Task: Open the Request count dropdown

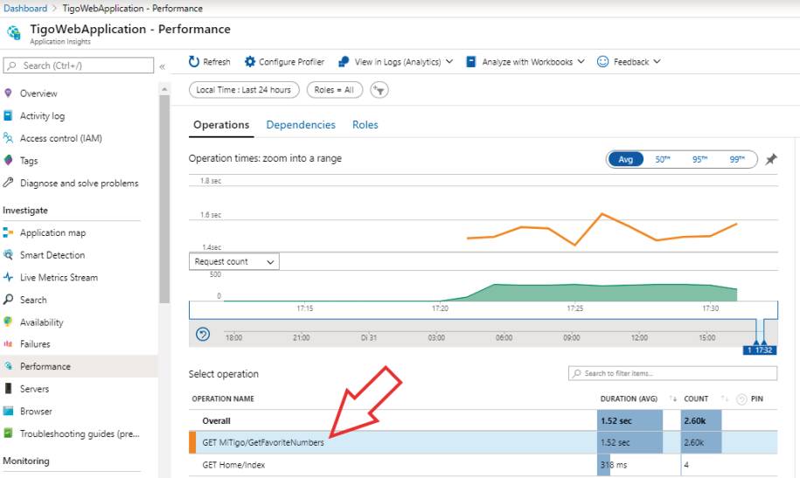Action: pos(233,261)
